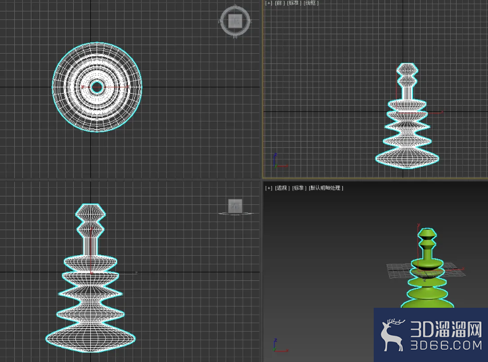Select the wireframe object in front viewport
This screenshot has height=362, width=488.
[407, 116]
